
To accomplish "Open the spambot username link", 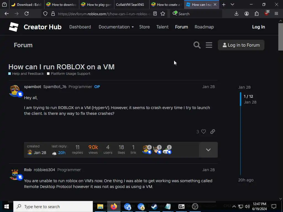I will tap(33, 87).
